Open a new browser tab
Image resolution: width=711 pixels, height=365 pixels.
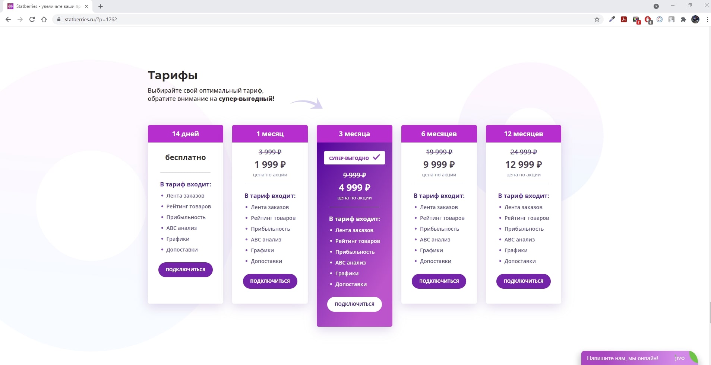[101, 6]
